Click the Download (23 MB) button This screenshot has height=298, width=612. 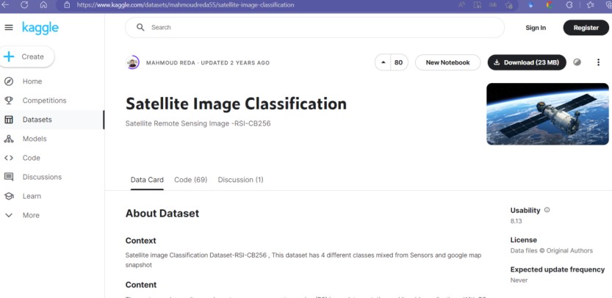pyautogui.click(x=526, y=62)
